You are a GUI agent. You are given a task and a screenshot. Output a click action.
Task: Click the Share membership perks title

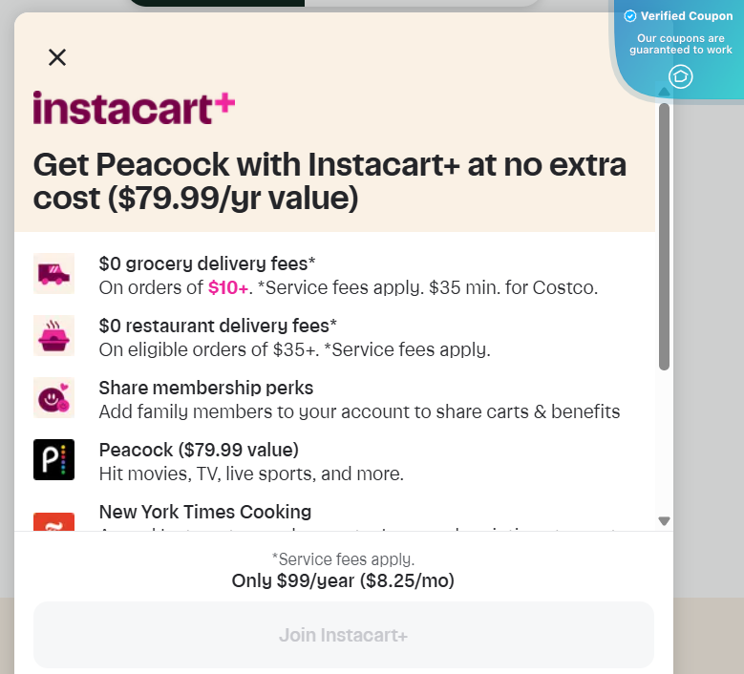coord(206,388)
